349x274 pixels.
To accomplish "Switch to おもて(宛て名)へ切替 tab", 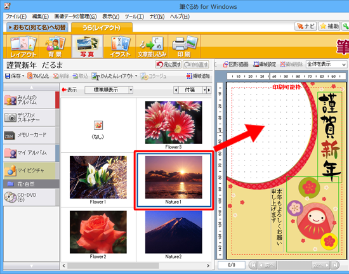I will pos(37,27).
